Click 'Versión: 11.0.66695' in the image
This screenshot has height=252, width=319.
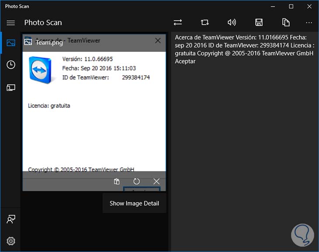(87, 59)
